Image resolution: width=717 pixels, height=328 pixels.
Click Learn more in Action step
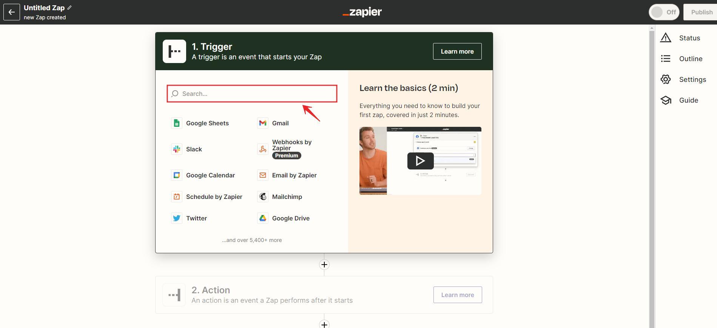coord(458,295)
